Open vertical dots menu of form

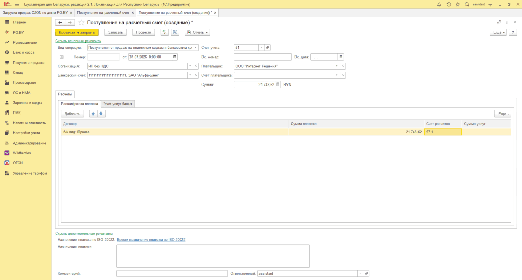pyautogui.click(x=507, y=22)
